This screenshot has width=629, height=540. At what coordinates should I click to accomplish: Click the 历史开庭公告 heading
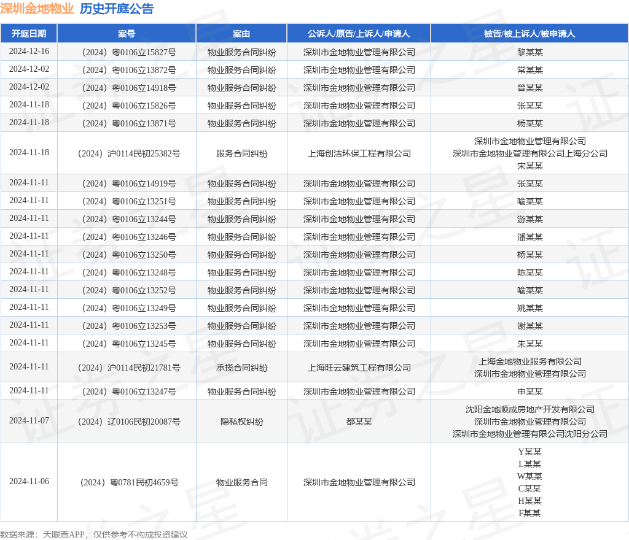[x=117, y=9]
